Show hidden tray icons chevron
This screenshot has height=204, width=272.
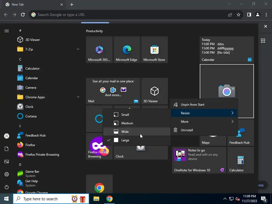pos(225,199)
